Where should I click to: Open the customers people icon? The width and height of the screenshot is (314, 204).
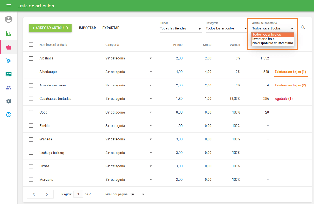[x=9, y=88]
